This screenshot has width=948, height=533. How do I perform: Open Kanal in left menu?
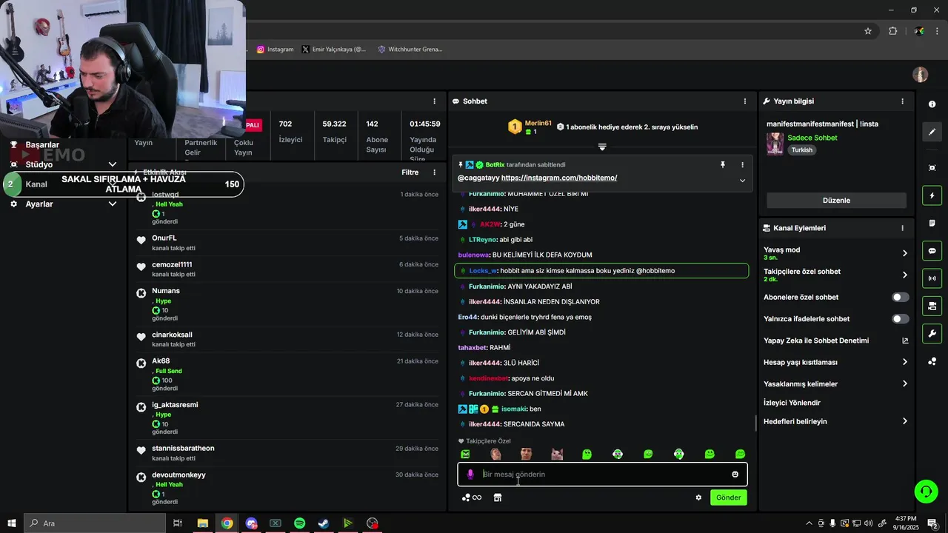(36, 184)
